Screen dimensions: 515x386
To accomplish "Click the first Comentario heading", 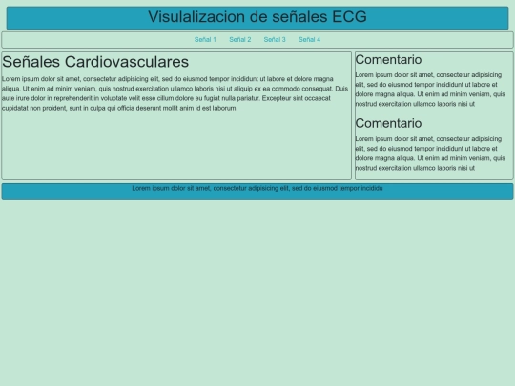I will click(388, 60).
